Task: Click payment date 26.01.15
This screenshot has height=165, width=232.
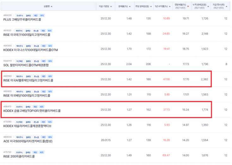Action: click(x=106, y=140)
